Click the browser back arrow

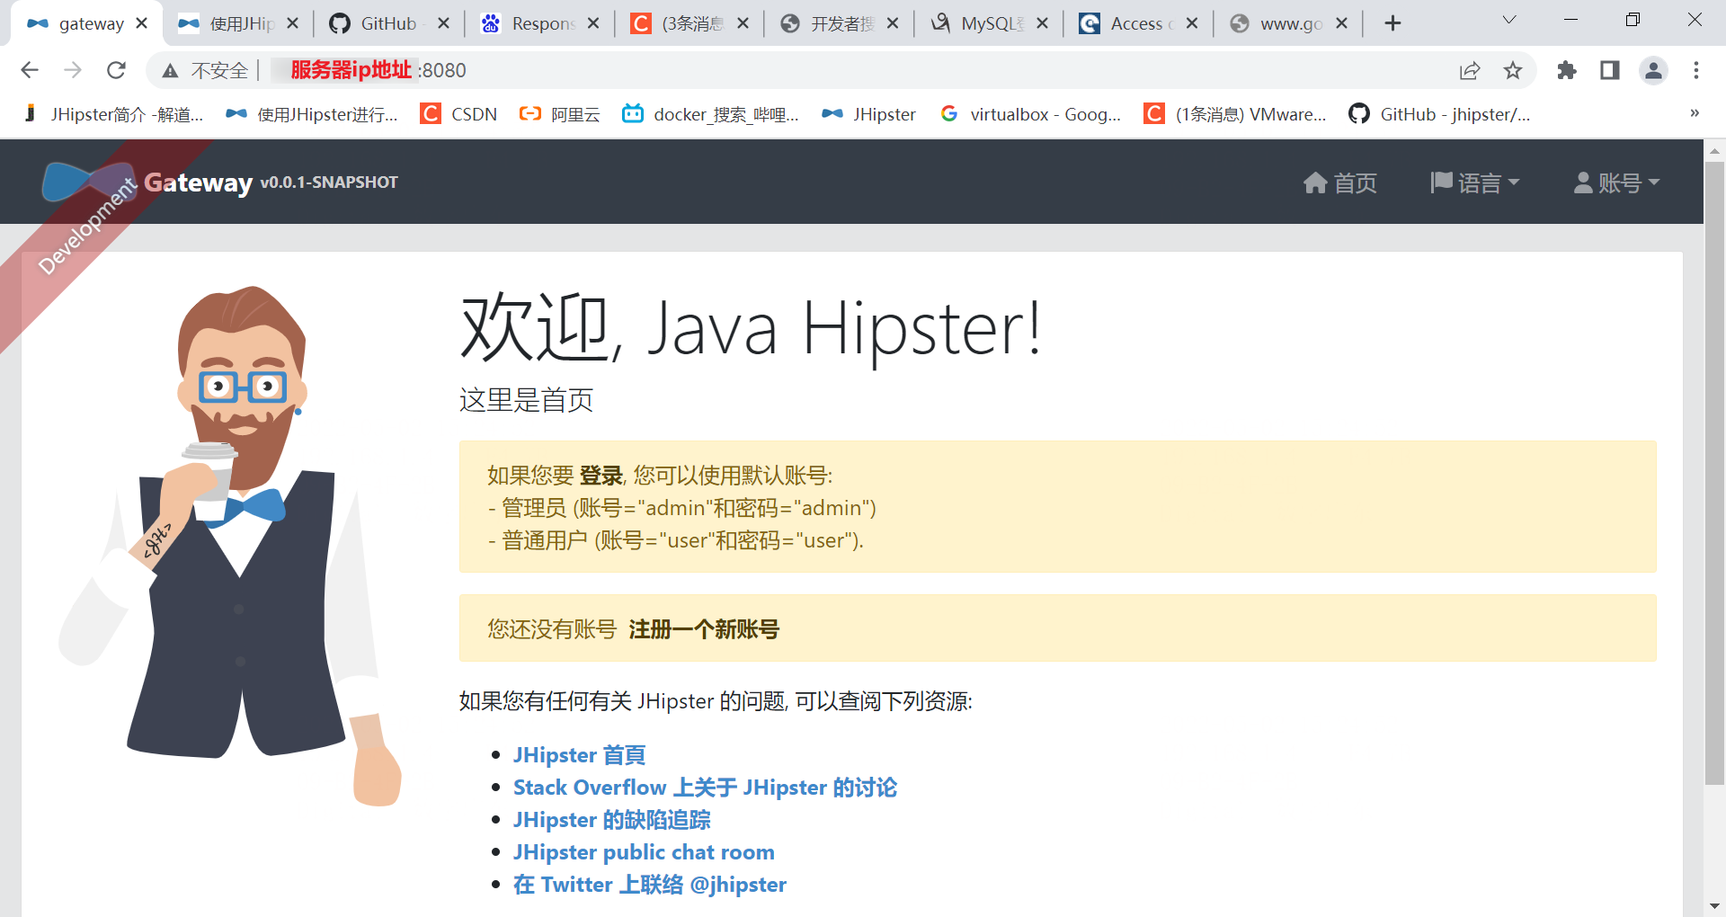30,70
